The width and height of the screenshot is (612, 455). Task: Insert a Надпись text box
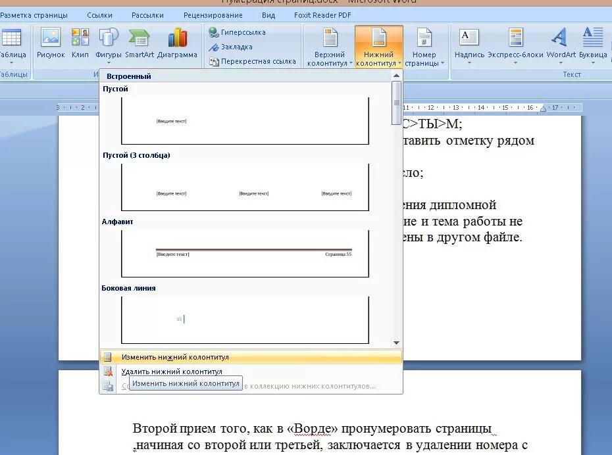(x=469, y=46)
